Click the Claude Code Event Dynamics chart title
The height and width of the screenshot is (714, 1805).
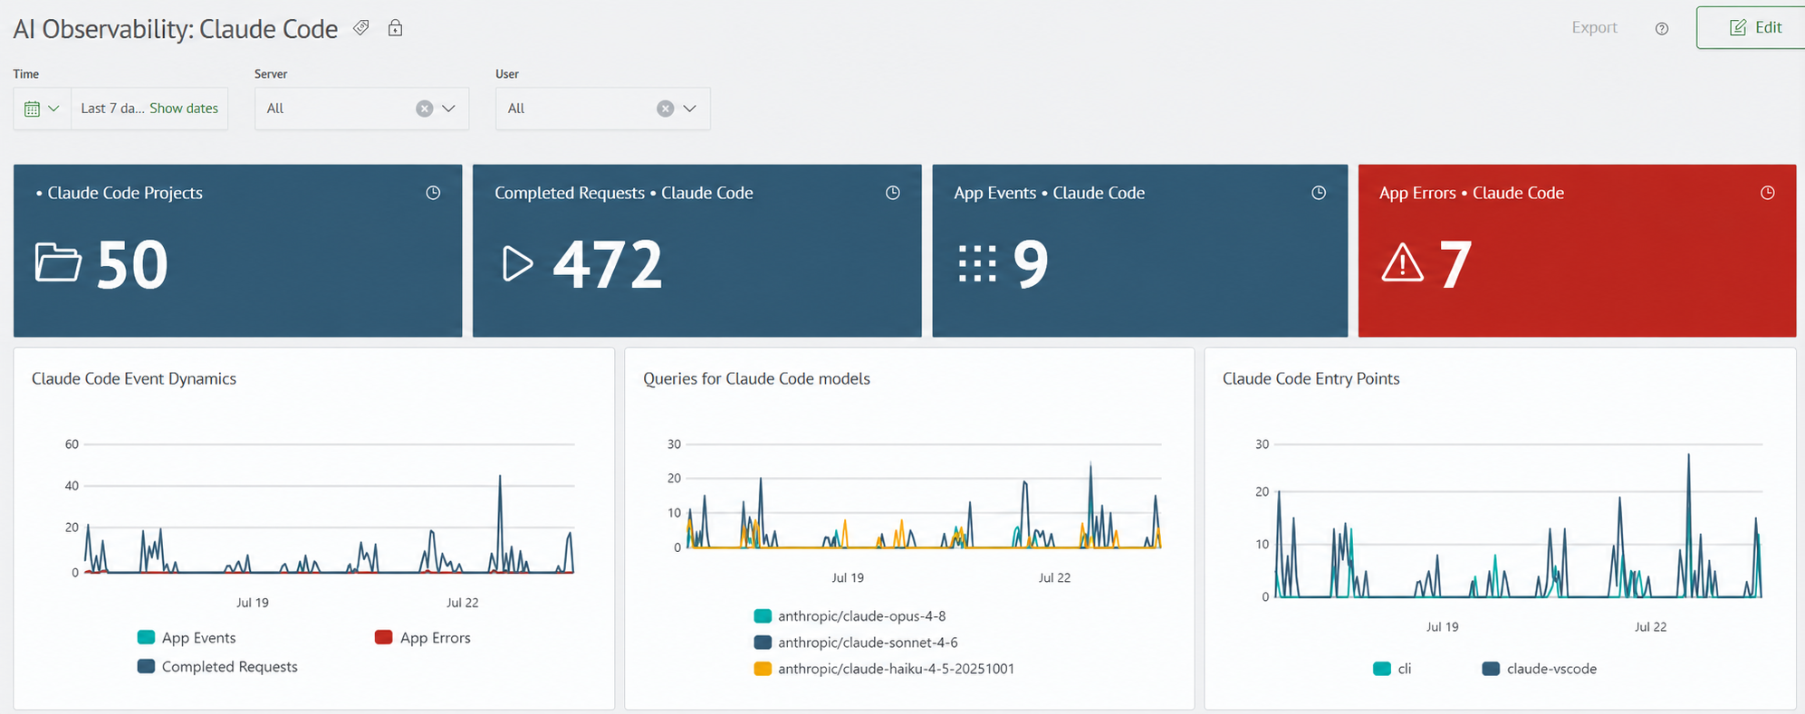pyautogui.click(x=134, y=378)
